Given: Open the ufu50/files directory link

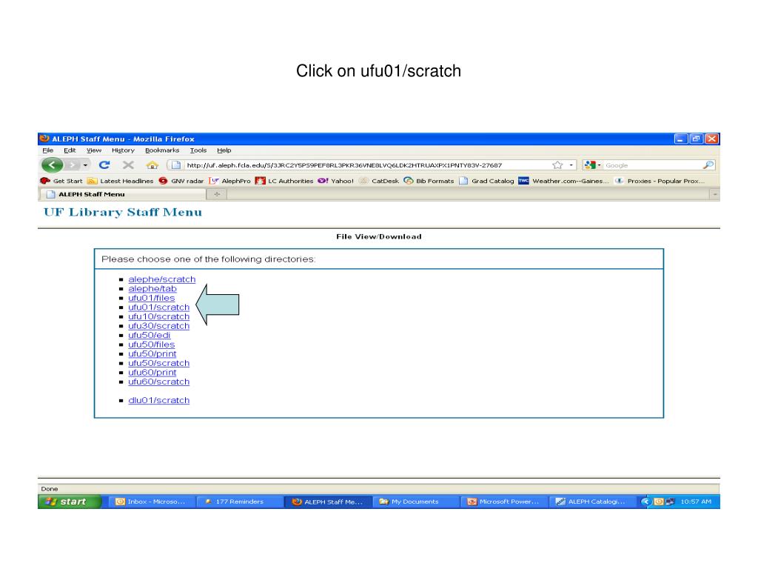Looking at the screenshot, I should pos(151,345).
